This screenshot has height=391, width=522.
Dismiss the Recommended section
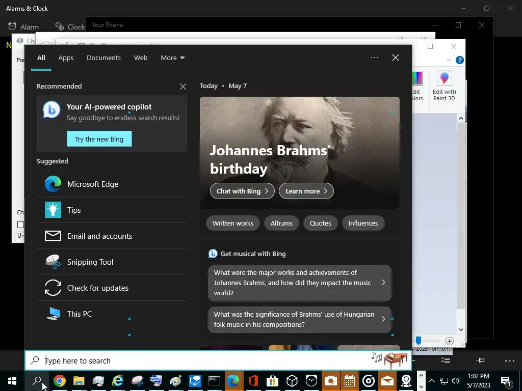pos(183,87)
